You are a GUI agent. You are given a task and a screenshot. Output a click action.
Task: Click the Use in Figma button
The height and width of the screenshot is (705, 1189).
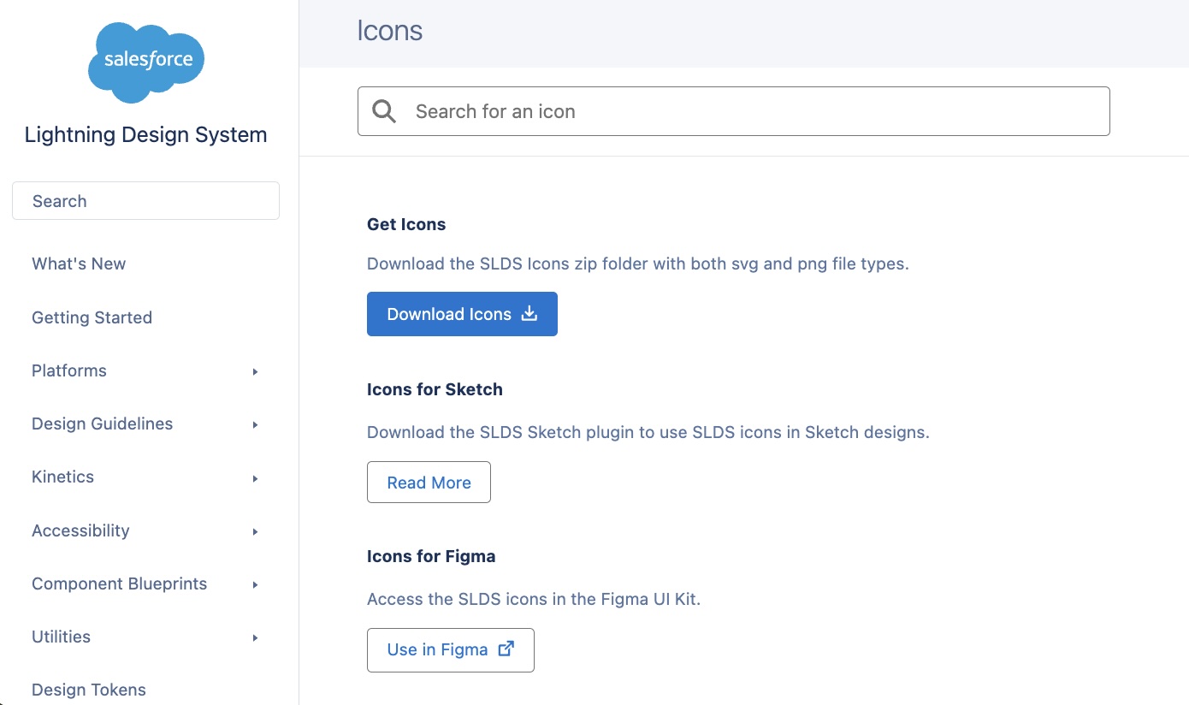pos(450,649)
